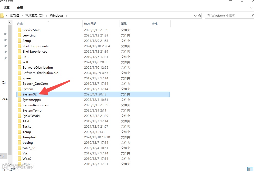254x171 pixels.
Task: Expand the ribbon with the chevron
Action: [x=251, y=8]
